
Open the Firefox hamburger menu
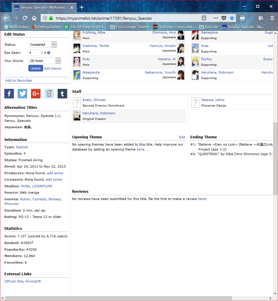pos(272,18)
